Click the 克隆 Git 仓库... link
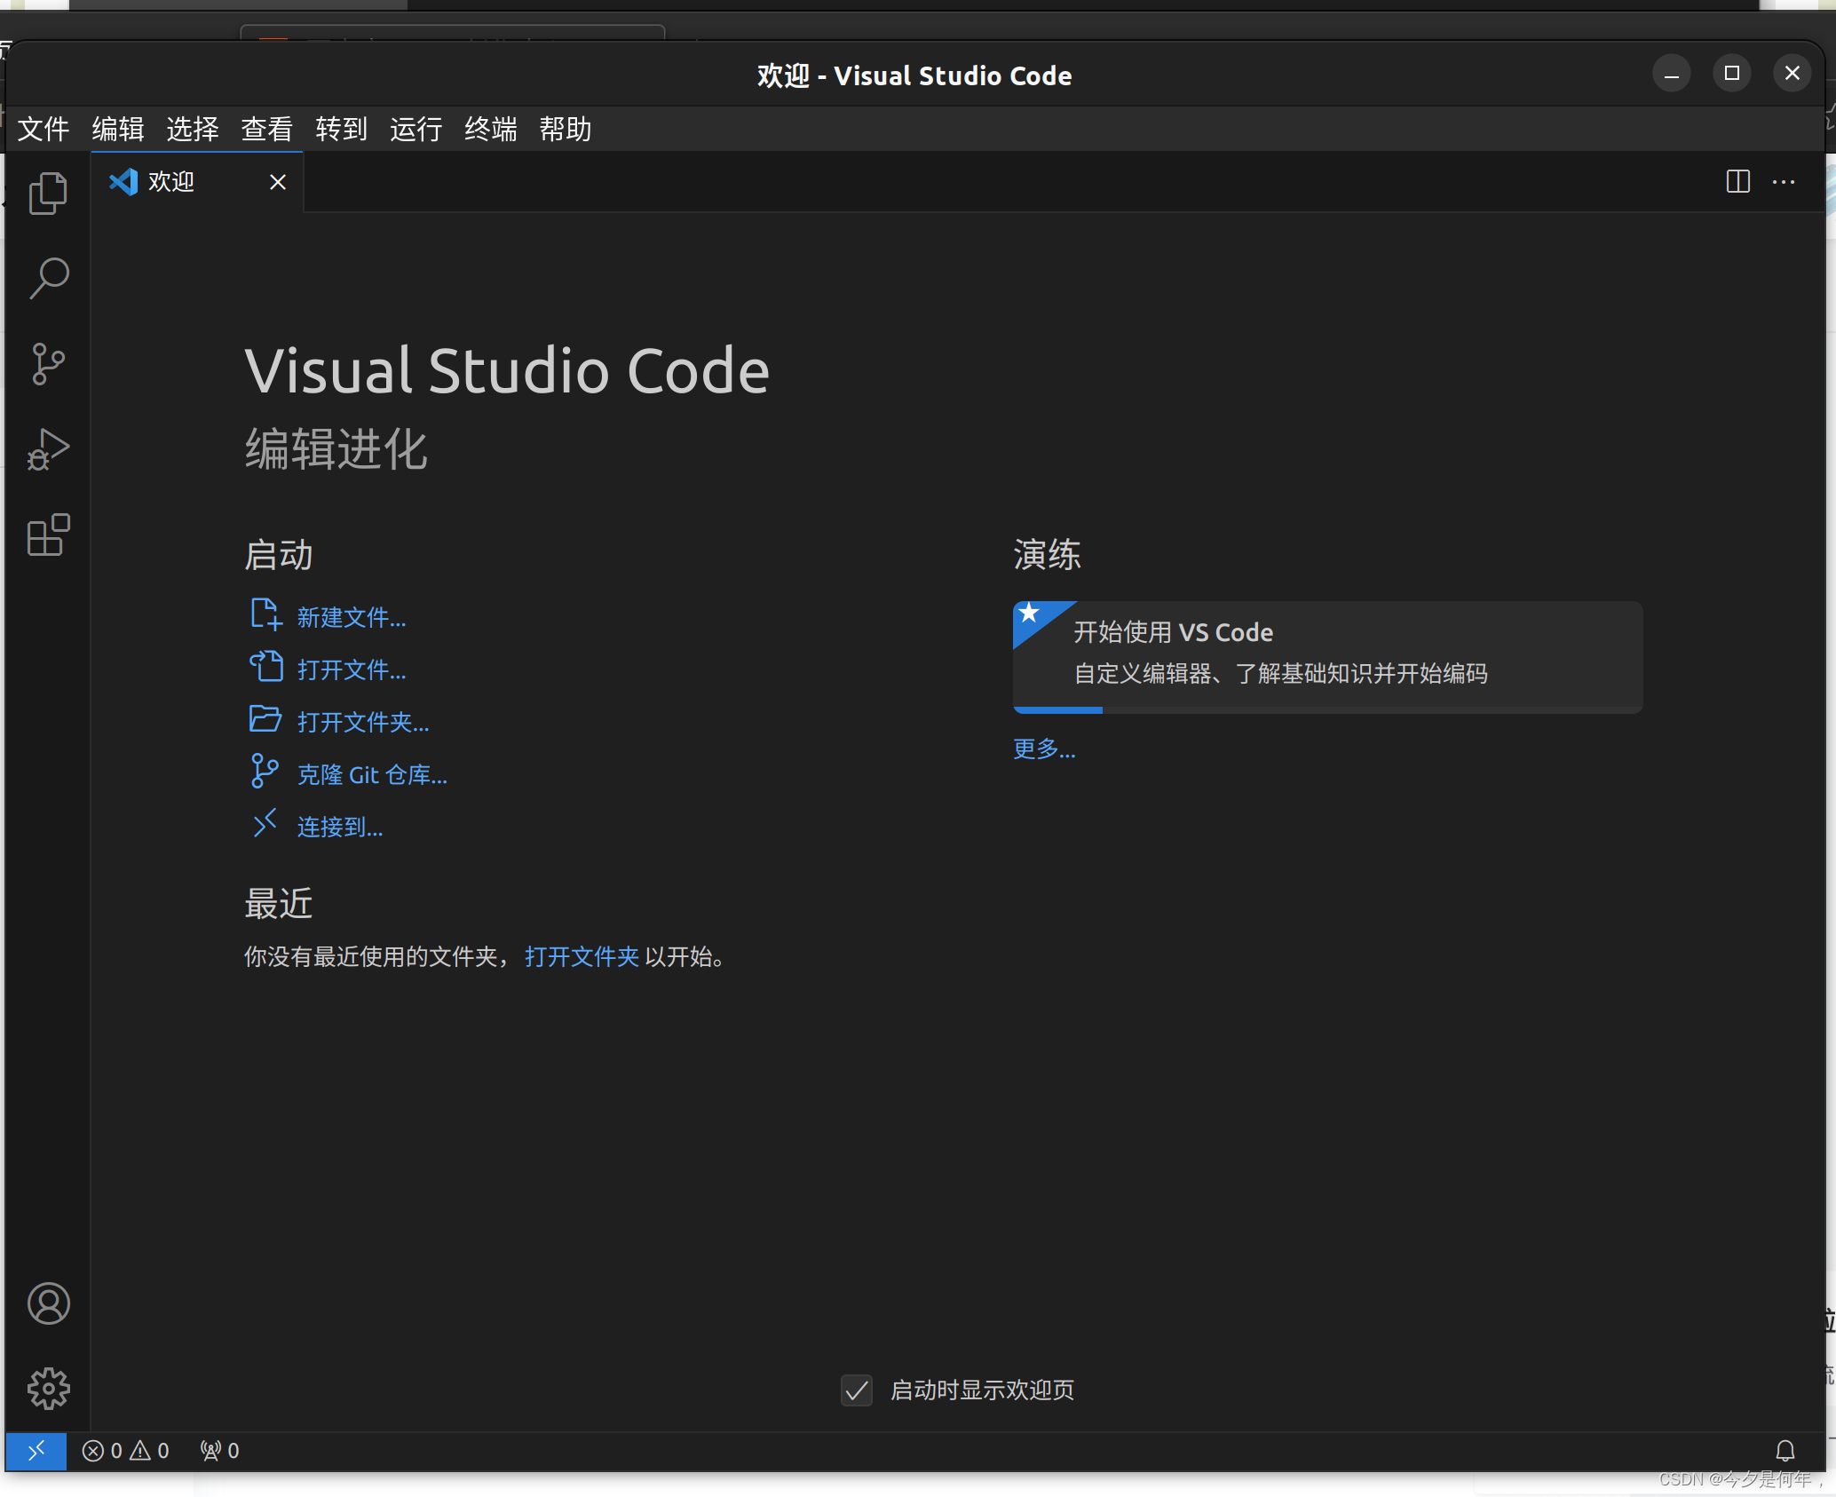 coord(372,775)
